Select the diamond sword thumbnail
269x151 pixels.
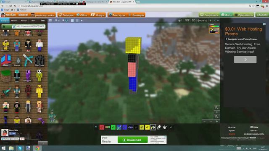[x=5, y=92]
